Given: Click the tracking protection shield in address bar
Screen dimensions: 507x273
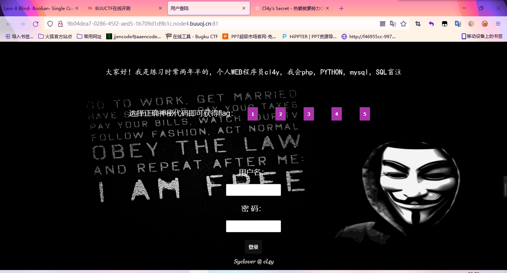Looking at the screenshot, I should [50, 23].
